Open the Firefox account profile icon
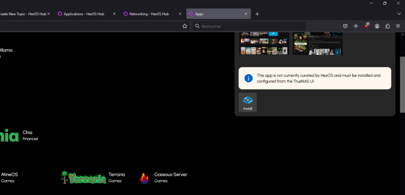 click(377, 26)
